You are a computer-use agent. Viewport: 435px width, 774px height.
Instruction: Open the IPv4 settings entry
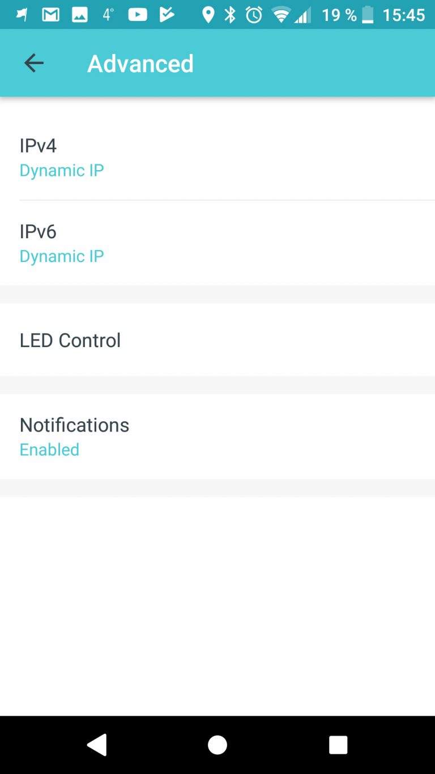tap(217, 157)
